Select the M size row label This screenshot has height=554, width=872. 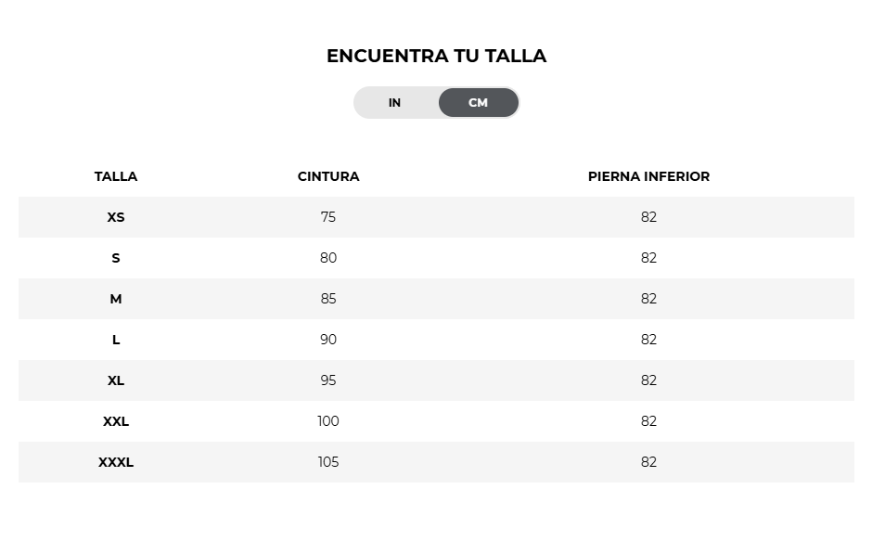pos(116,299)
